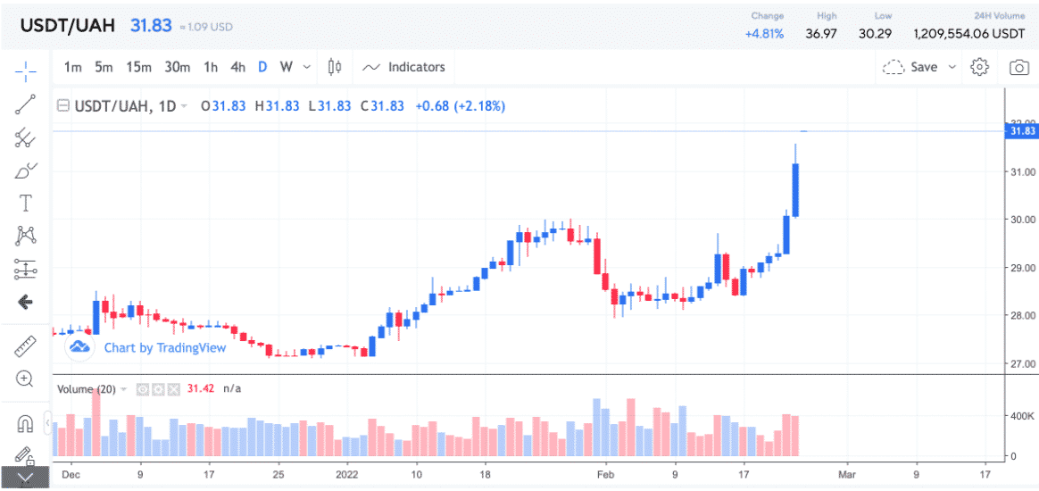Open the pitchfork drawing tools

(x=25, y=137)
